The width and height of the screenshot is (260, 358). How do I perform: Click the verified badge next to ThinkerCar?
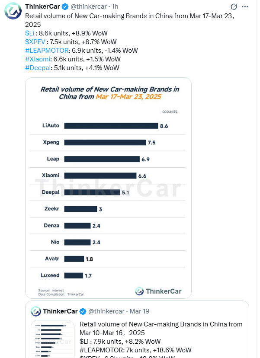point(65,6)
